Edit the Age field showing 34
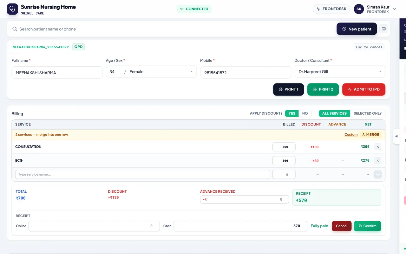 tap(115, 72)
